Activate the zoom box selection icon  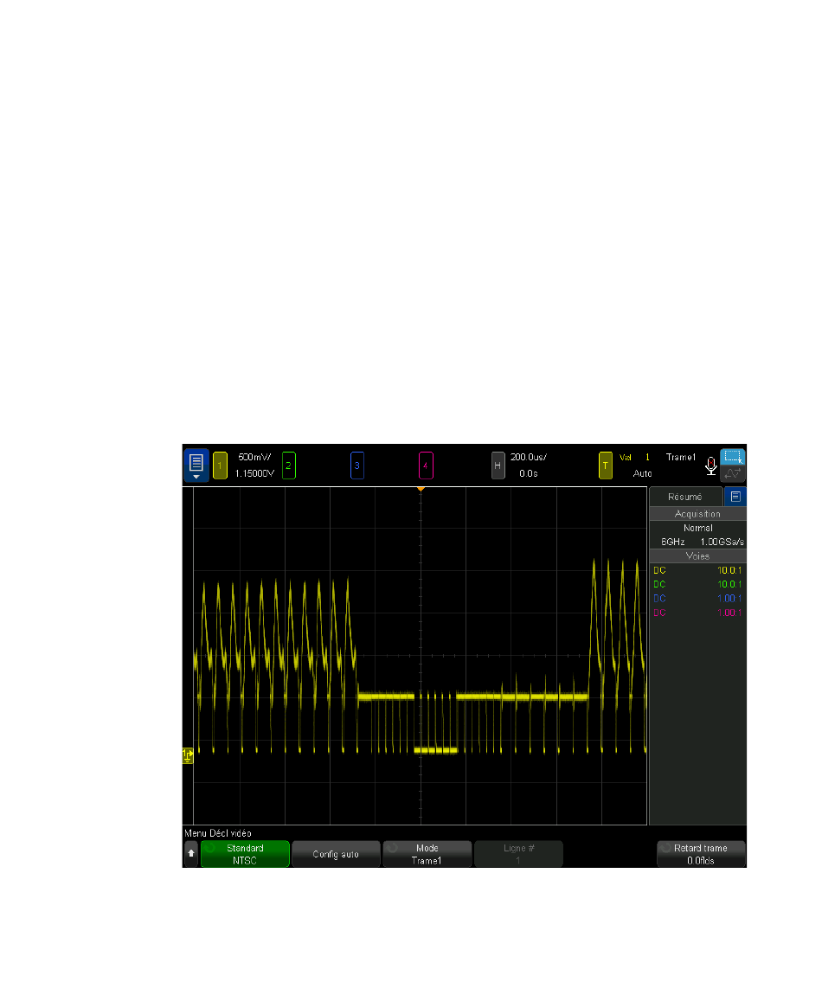coord(733,457)
